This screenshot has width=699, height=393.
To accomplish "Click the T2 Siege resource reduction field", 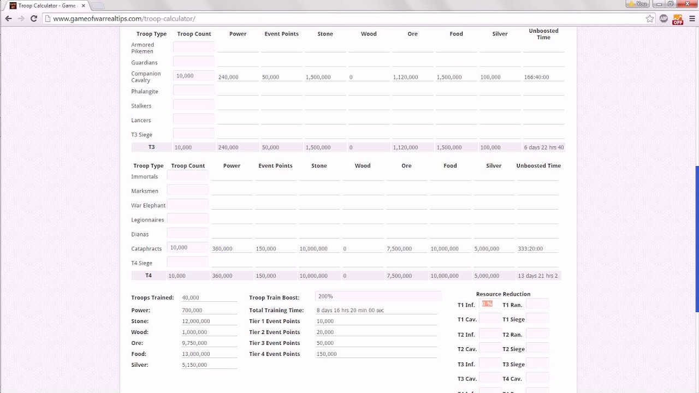I will pyautogui.click(x=537, y=348).
